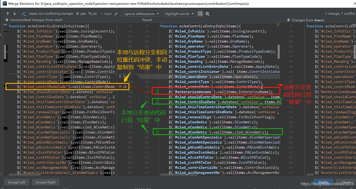
Task: Click '#cled_IsPublic' line in Result pane
Action: [217, 31]
